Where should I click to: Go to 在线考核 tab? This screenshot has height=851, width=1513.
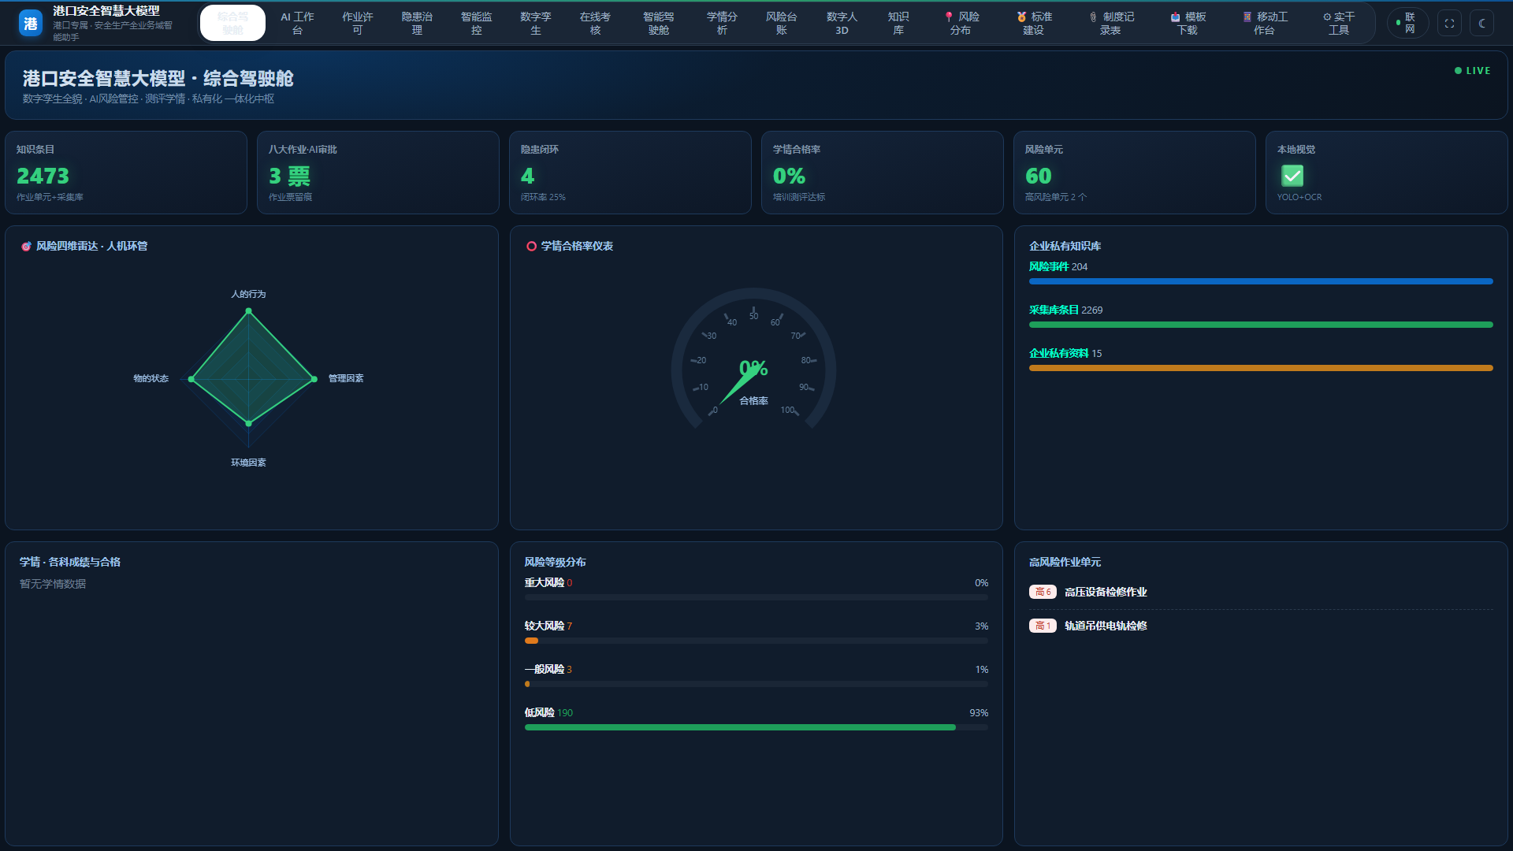tap(595, 24)
